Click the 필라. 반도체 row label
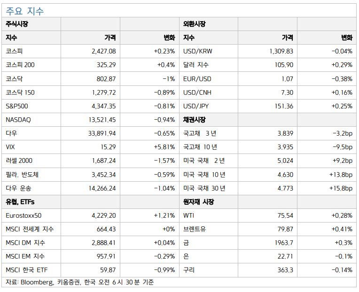 22,175
